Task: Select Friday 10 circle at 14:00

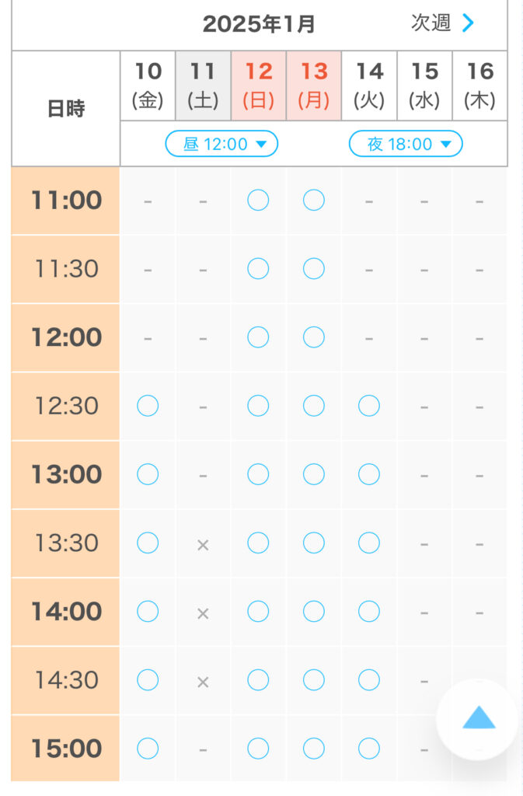Action: (x=148, y=612)
